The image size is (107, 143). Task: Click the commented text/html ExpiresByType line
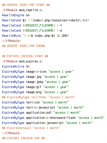tap(39, 97)
